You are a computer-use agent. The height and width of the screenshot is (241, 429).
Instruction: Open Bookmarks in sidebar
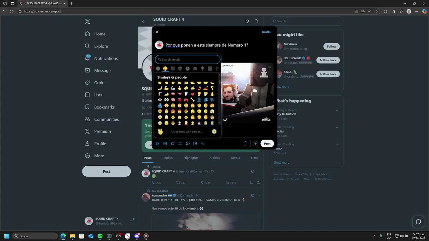(100, 107)
